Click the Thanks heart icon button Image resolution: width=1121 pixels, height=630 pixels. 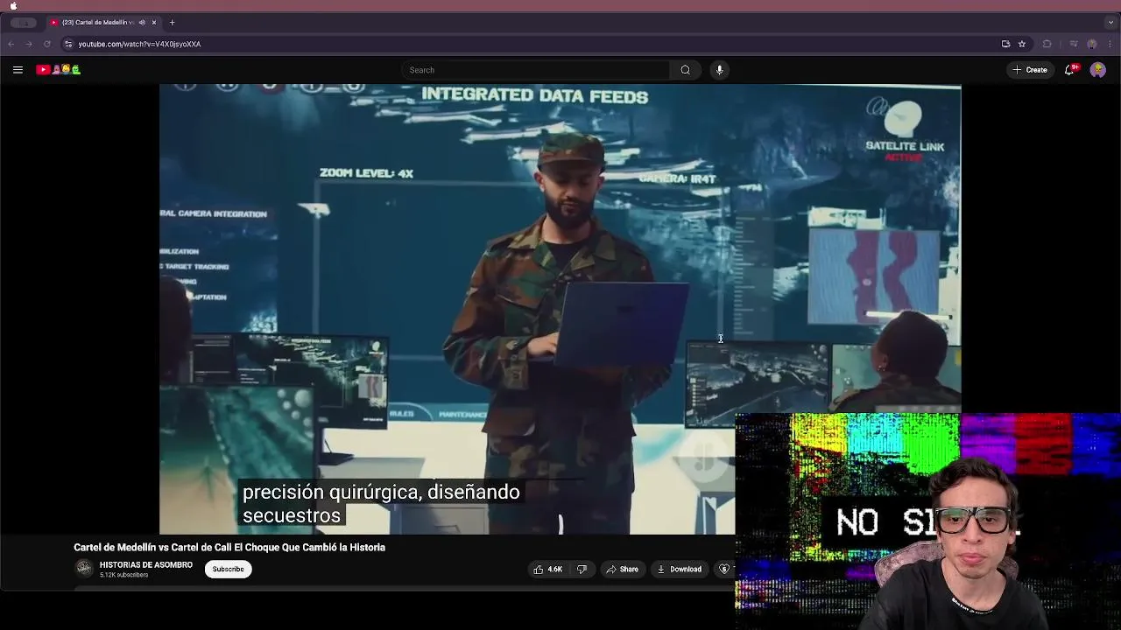pyautogui.click(x=724, y=569)
